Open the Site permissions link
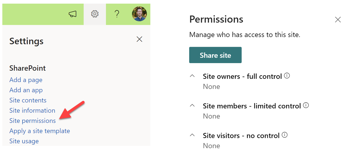 [x=32, y=121]
